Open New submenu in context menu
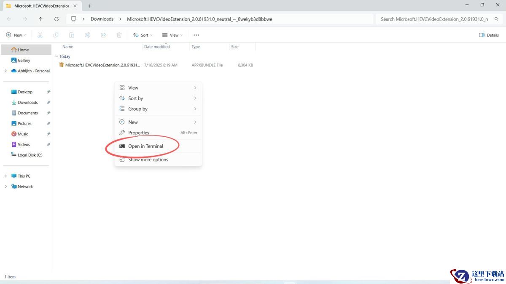The height and width of the screenshot is (284, 506). click(158, 122)
